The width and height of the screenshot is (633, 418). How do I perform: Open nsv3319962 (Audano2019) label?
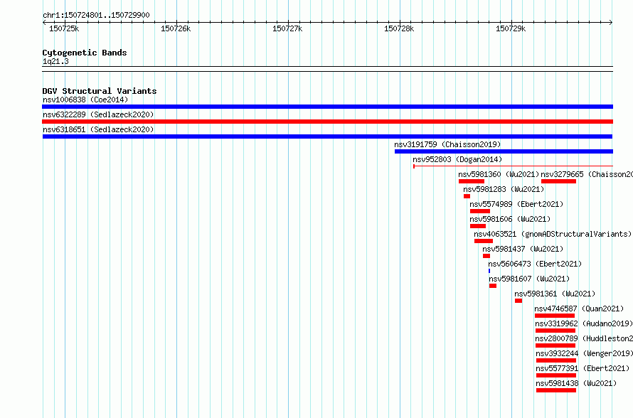pyautogui.click(x=584, y=323)
